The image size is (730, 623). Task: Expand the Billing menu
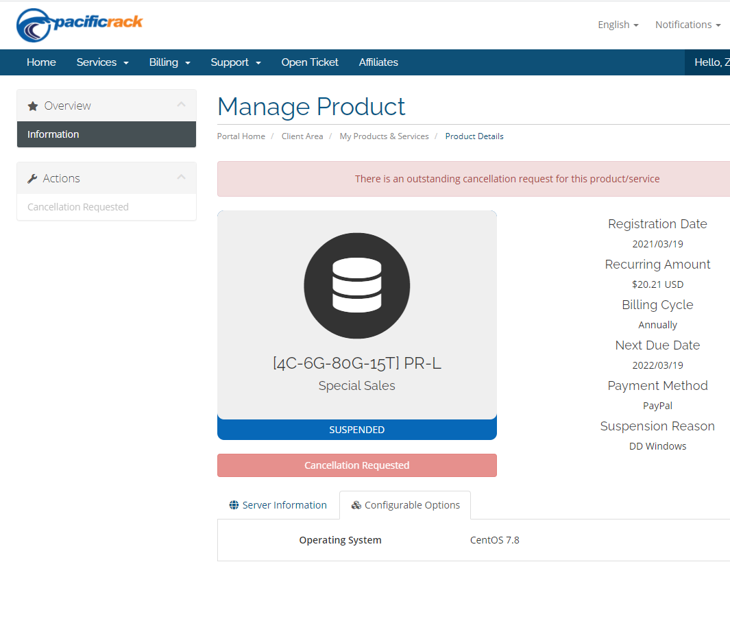(x=170, y=62)
